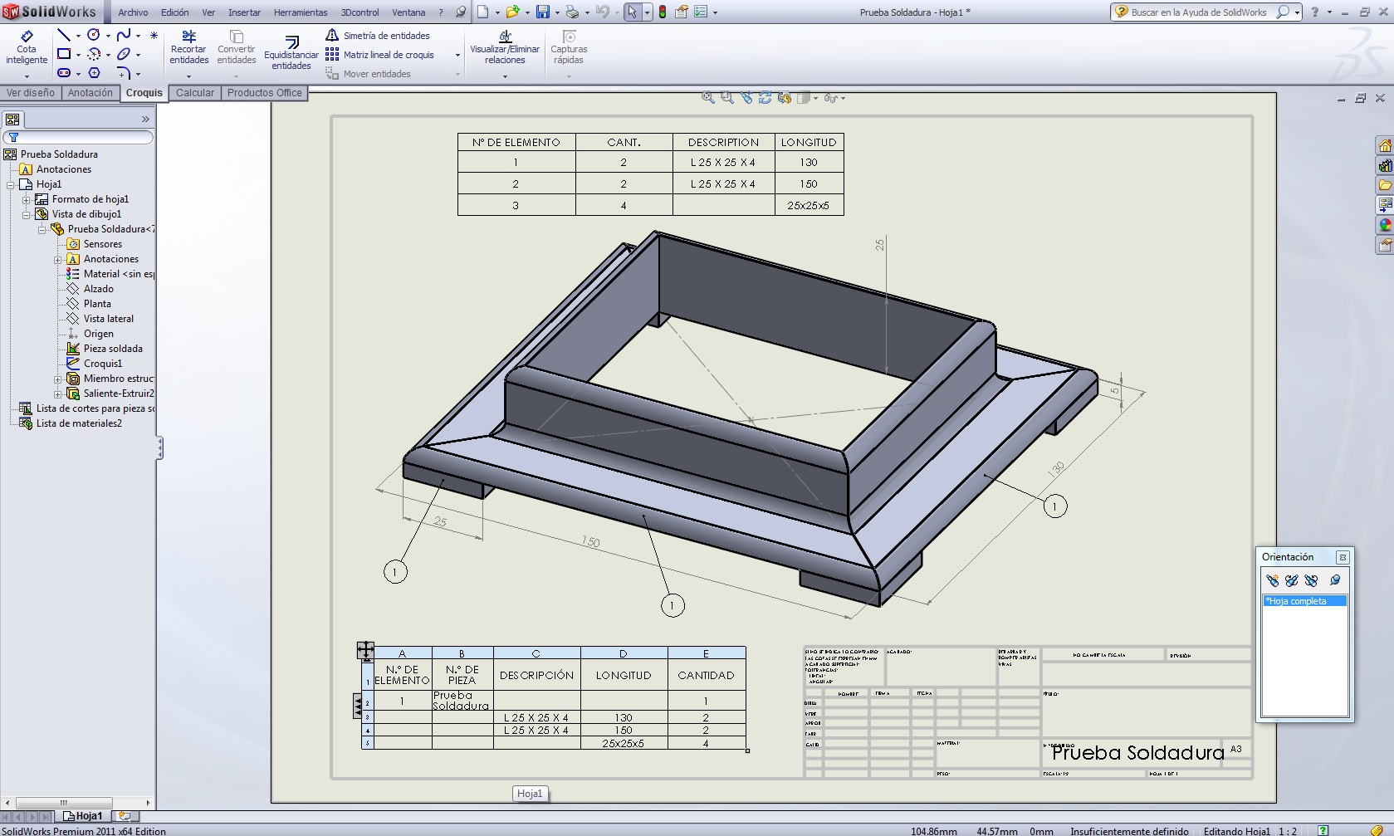1394x836 pixels.
Task: Open Matriz lineal de croquis dropdown arrow
Action: [x=457, y=56]
